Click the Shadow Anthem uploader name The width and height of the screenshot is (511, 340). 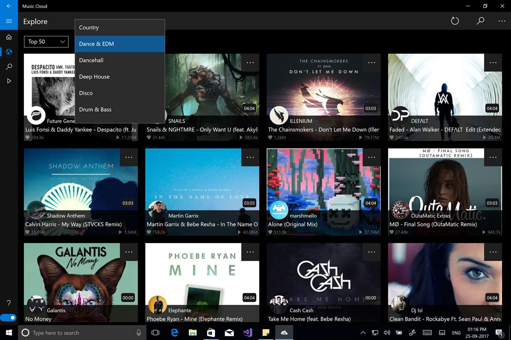(x=66, y=216)
